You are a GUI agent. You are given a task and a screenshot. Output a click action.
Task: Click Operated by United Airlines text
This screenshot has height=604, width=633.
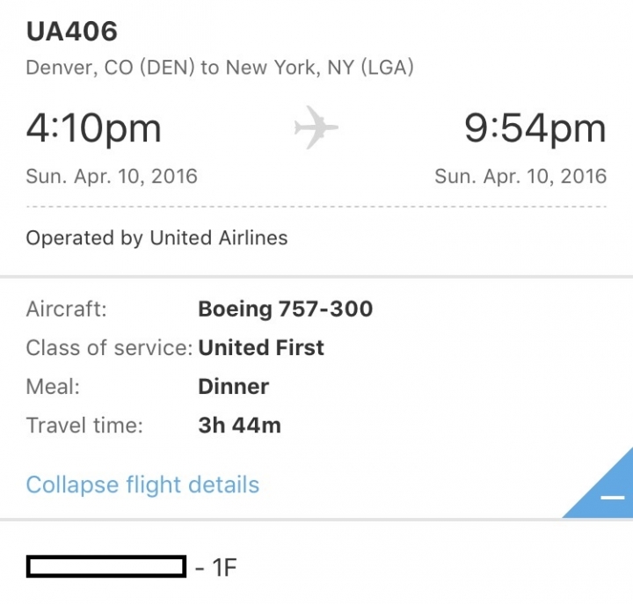157,237
